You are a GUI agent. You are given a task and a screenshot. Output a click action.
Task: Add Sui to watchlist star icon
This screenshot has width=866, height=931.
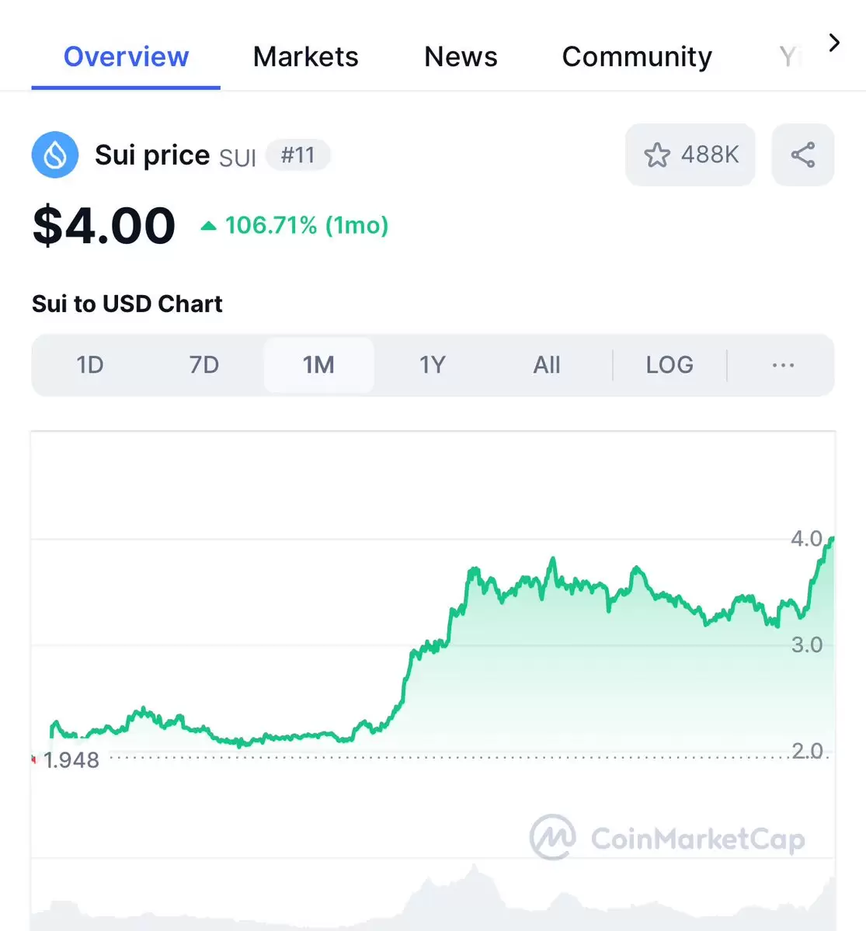tap(656, 155)
